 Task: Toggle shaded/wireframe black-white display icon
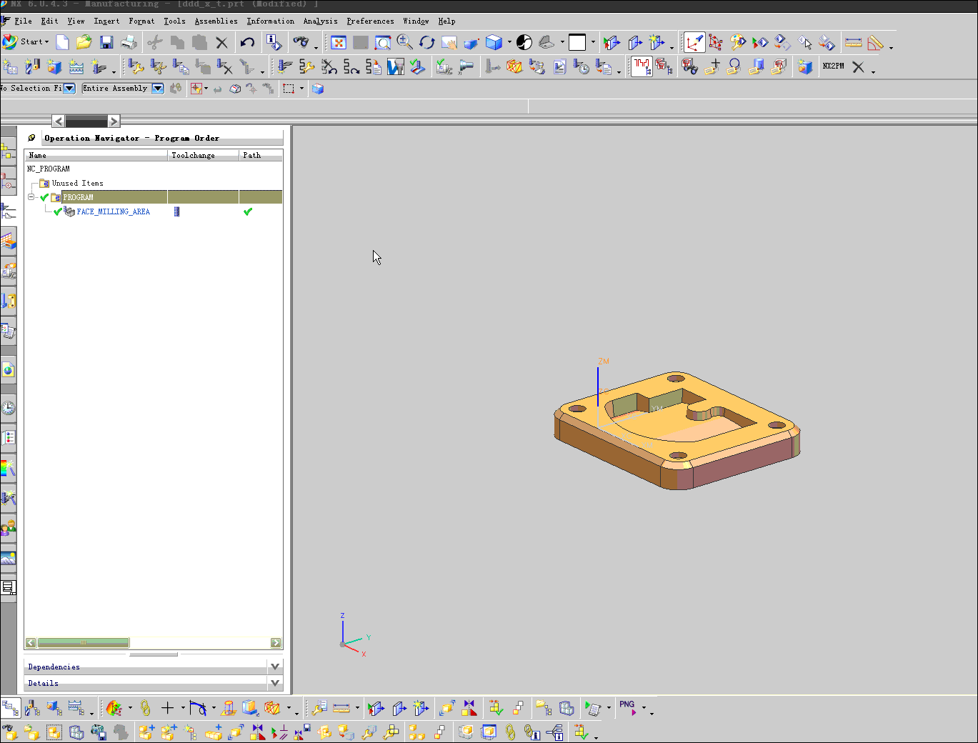click(524, 43)
